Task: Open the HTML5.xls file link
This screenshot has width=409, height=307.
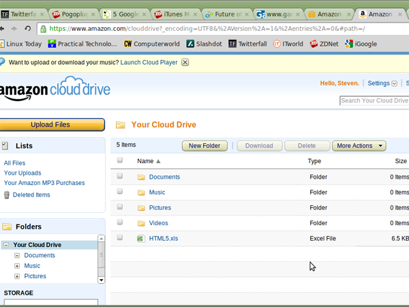Action: click(164, 238)
